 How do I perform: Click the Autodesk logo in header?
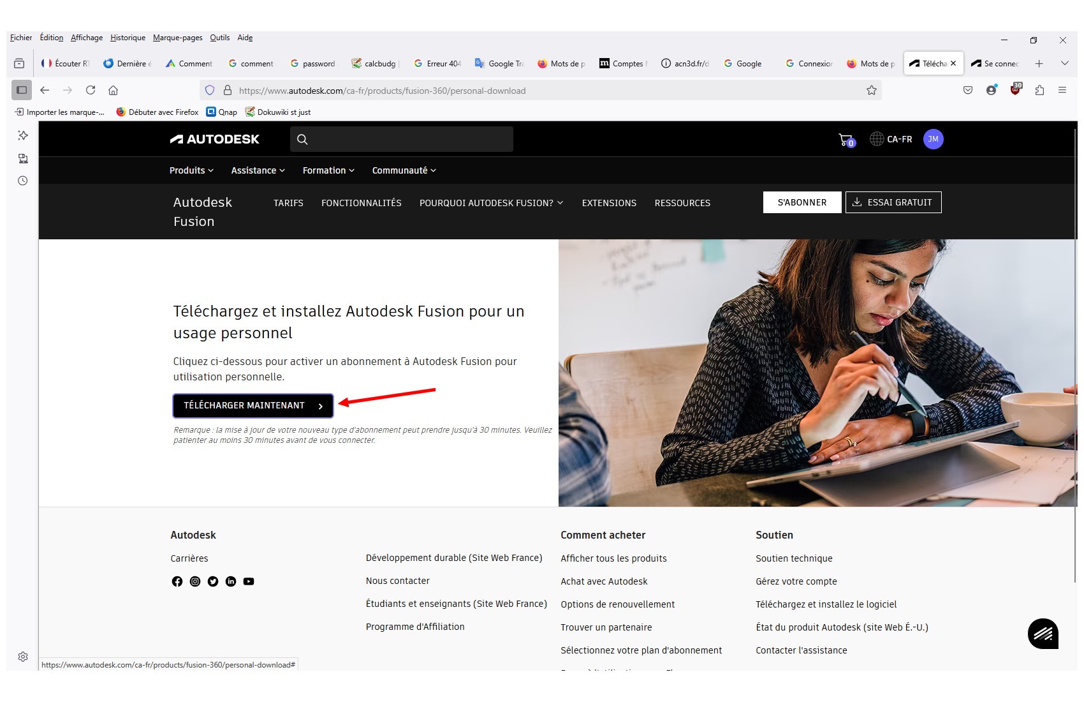point(215,139)
